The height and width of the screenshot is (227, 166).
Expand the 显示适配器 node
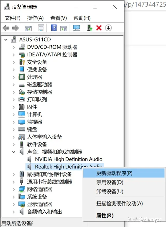14,204
